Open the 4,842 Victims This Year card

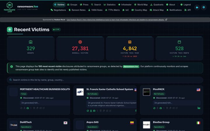coord(129,48)
